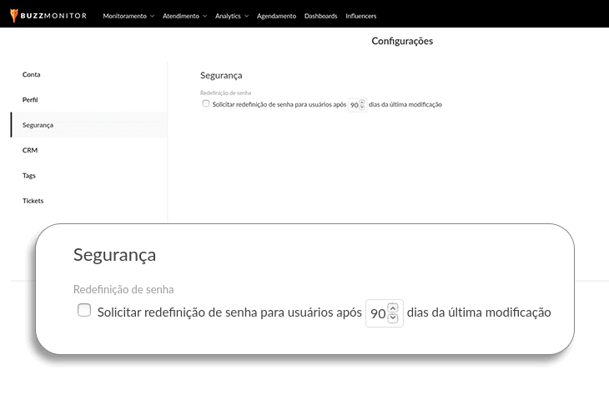Expand the Atendimento menu
The width and height of the screenshot is (609, 400).
[184, 16]
